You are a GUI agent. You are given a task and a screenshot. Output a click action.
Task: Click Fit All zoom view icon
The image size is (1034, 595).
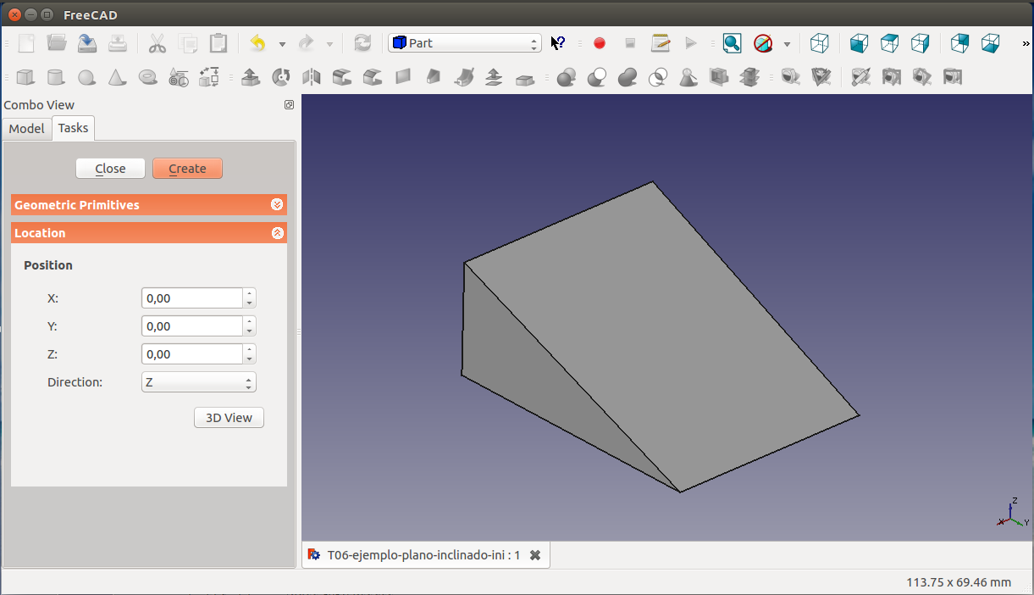(732, 43)
